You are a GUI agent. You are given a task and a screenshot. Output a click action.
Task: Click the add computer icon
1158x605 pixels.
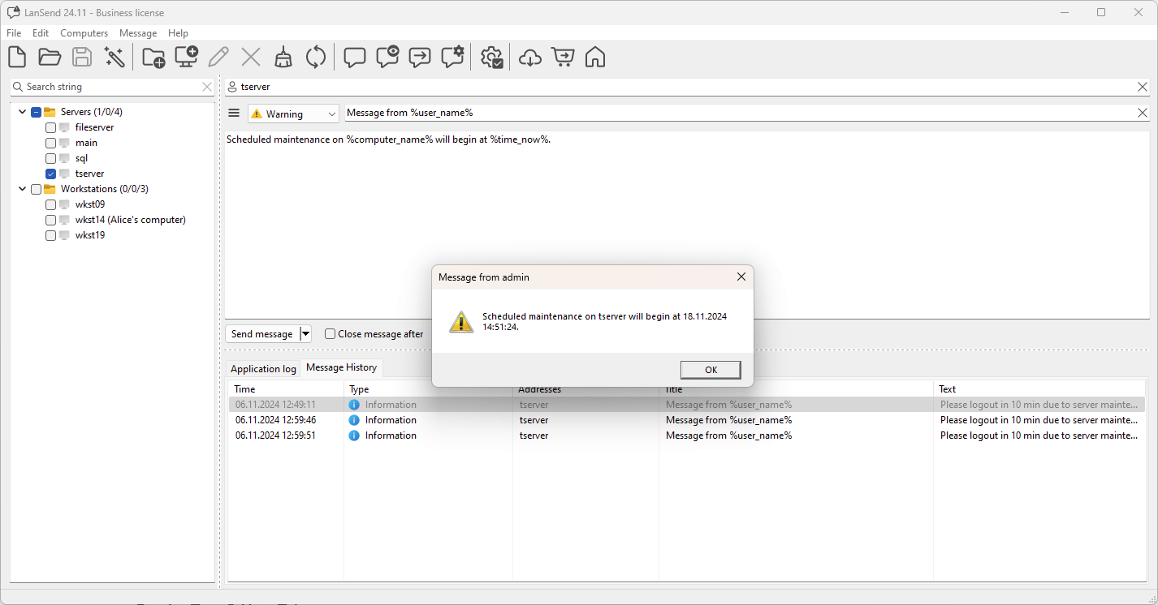point(187,57)
